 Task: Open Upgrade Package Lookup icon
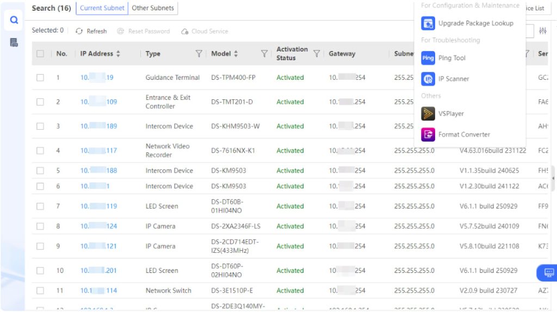pos(428,23)
